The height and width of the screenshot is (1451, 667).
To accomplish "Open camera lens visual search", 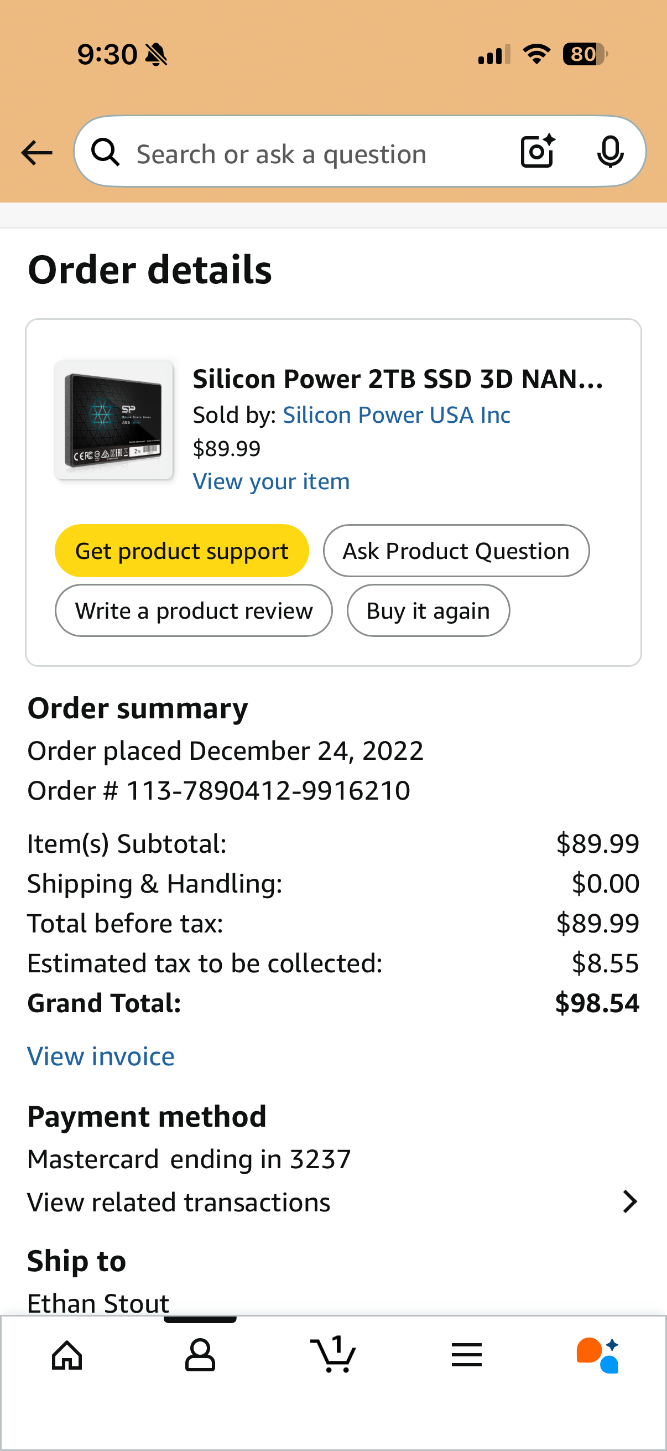I will pos(538,152).
